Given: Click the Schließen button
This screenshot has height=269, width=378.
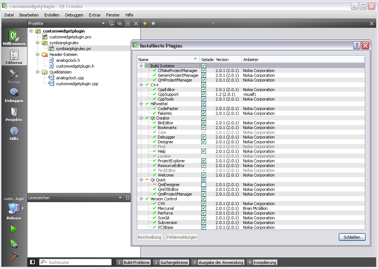Looking at the screenshot, I should click(x=352, y=237).
